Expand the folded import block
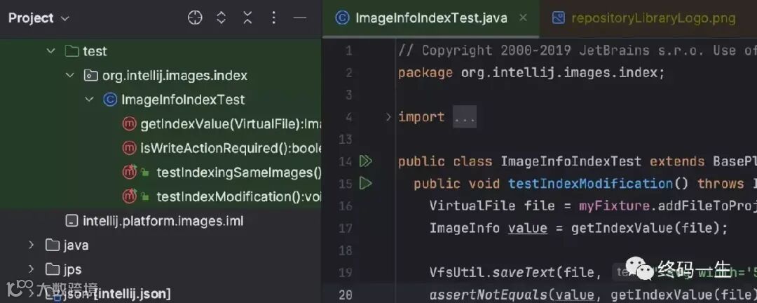 pos(388,116)
